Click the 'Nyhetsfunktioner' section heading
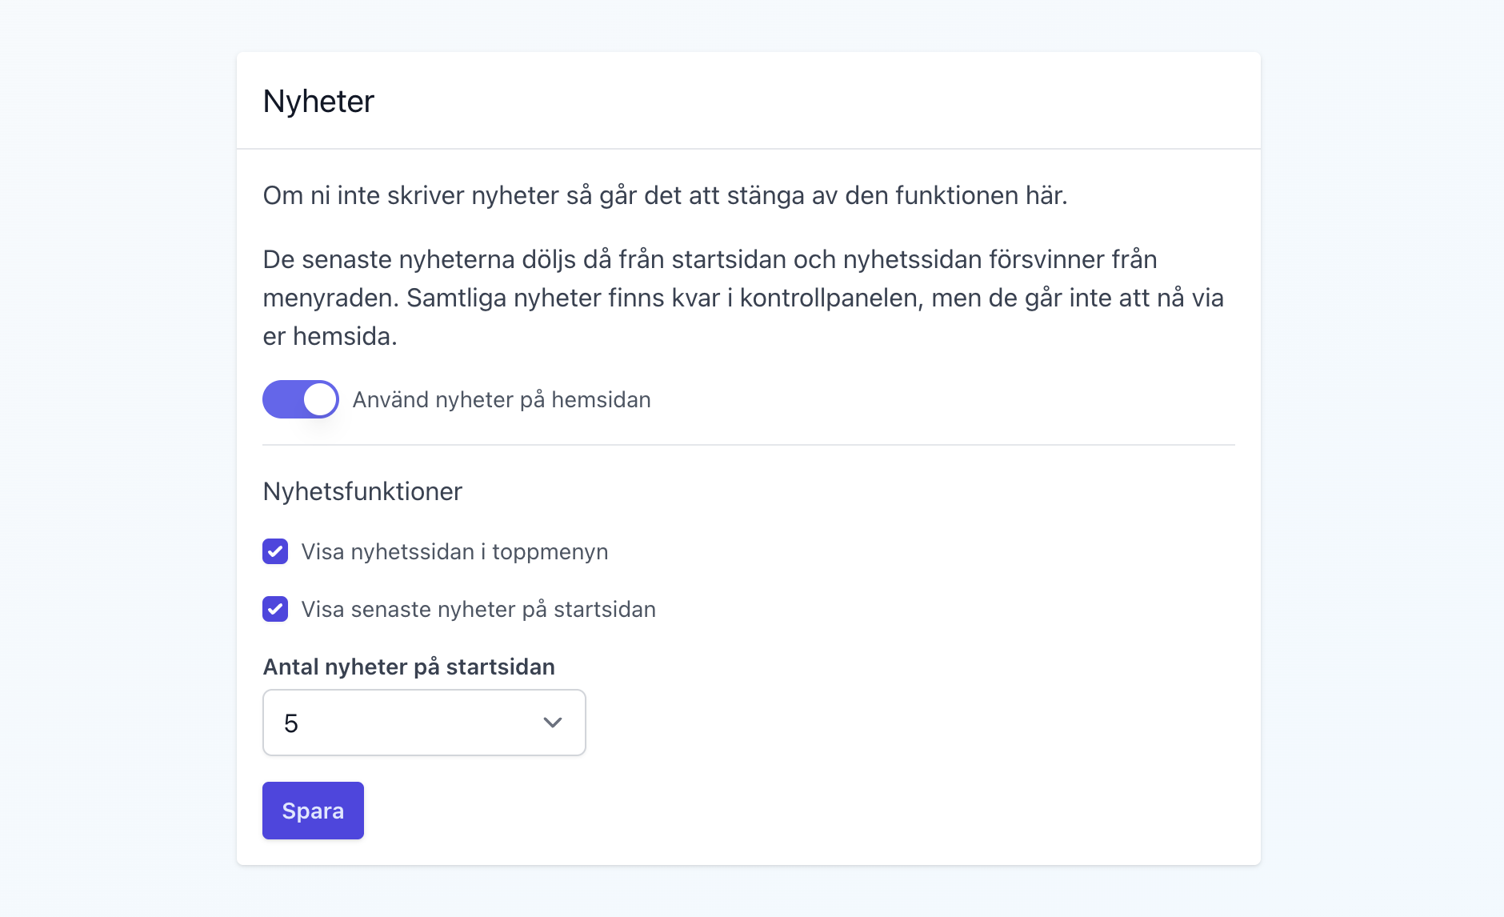Screen dimensions: 1504x917 [x=362, y=491]
